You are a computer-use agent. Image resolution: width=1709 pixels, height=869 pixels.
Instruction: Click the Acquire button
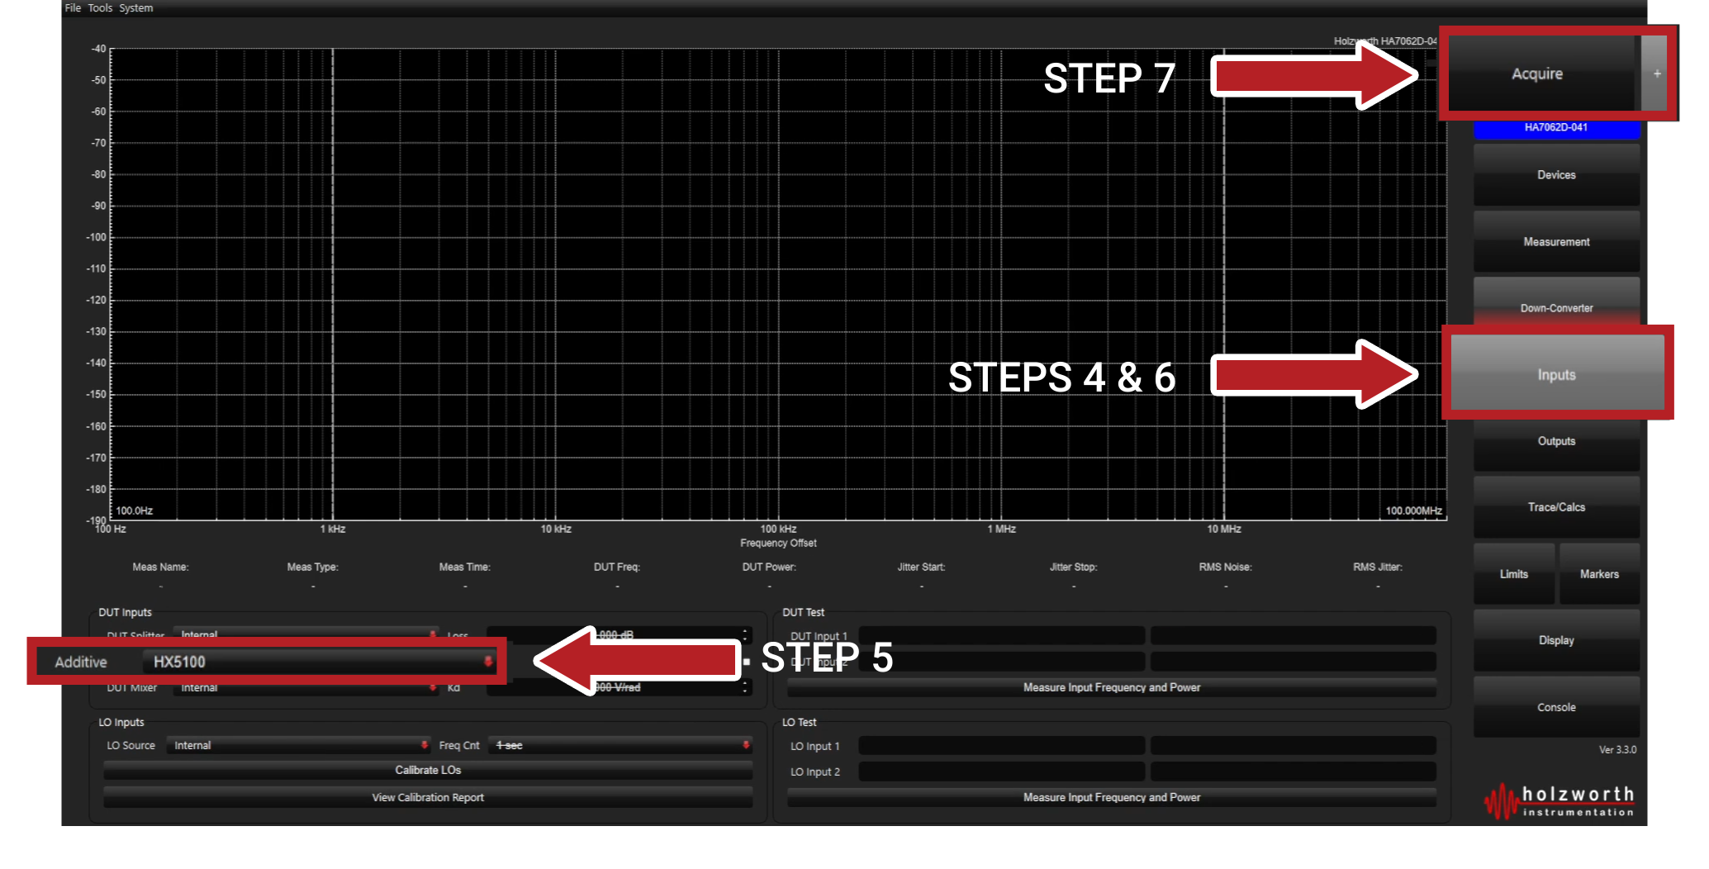click(x=1538, y=74)
